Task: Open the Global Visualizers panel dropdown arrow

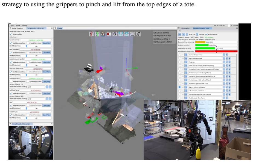Action: [x=10, y=28]
